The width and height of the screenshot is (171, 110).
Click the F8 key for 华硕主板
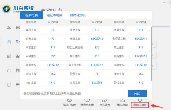point(53,30)
